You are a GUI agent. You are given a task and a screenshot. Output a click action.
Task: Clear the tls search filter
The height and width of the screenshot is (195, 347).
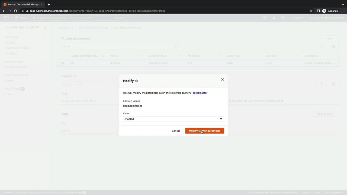click(175, 47)
